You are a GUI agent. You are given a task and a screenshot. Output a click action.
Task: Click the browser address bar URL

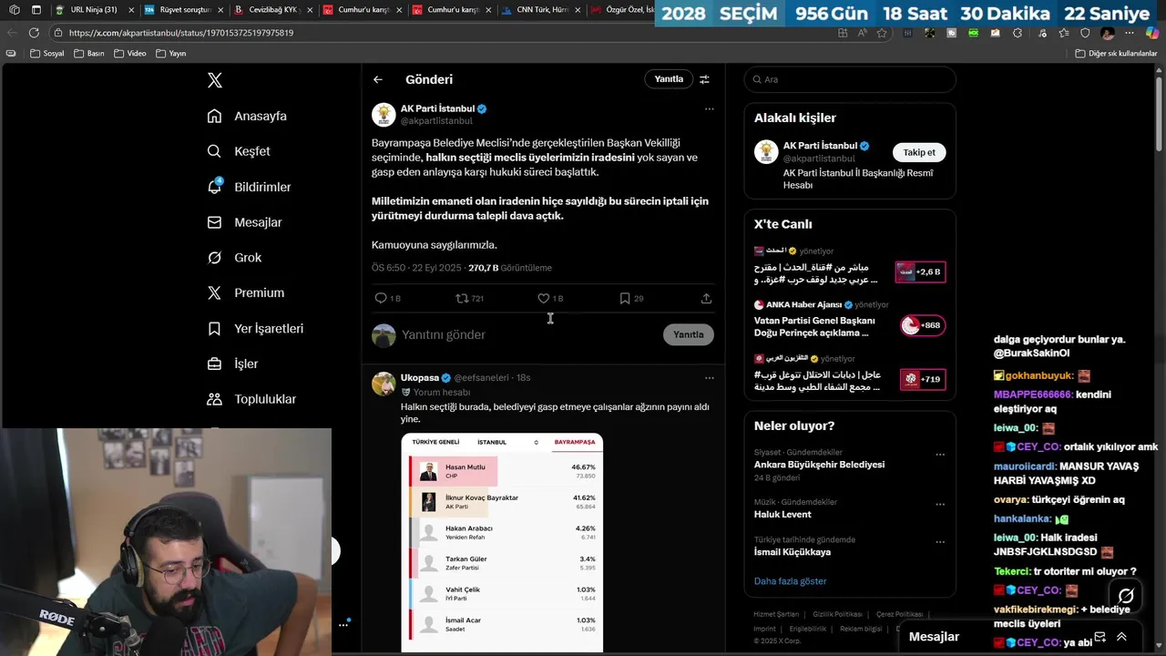(180, 33)
